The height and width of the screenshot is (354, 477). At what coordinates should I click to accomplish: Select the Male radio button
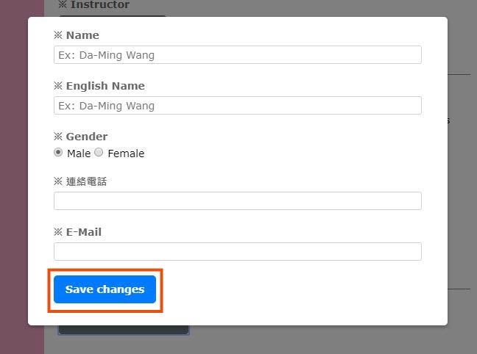[x=58, y=153]
